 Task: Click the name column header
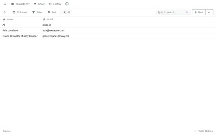point(20,19)
